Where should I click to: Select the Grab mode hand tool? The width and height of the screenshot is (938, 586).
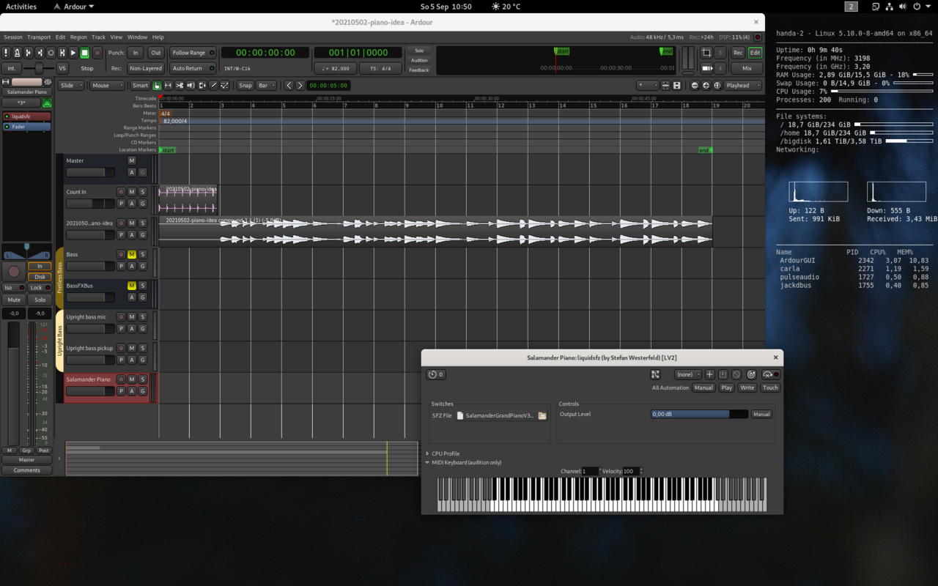(x=157, y=86)
